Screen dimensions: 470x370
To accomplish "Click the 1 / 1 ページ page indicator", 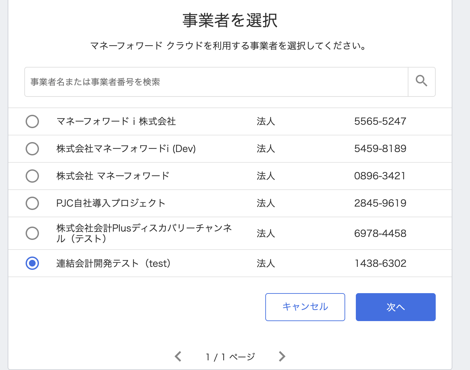I will pyautogui.click(x=230, y=357).
